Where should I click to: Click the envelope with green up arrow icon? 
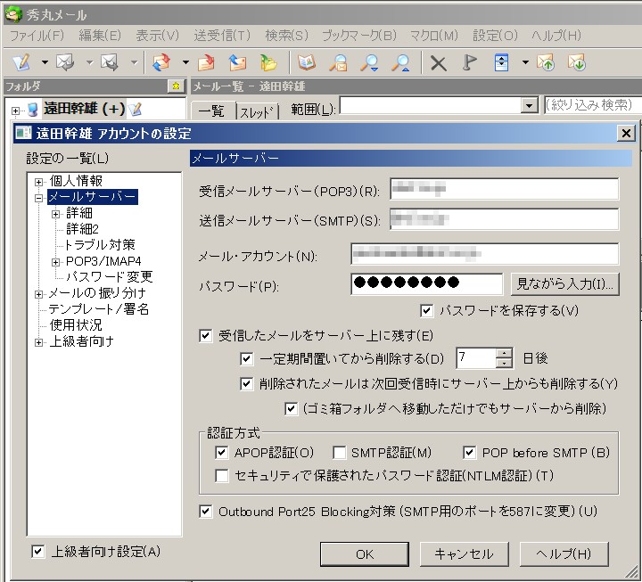click(x=546, y=62)
